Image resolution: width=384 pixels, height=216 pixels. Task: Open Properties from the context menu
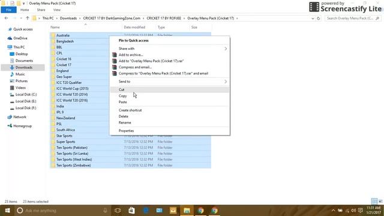tap(170, 131)
